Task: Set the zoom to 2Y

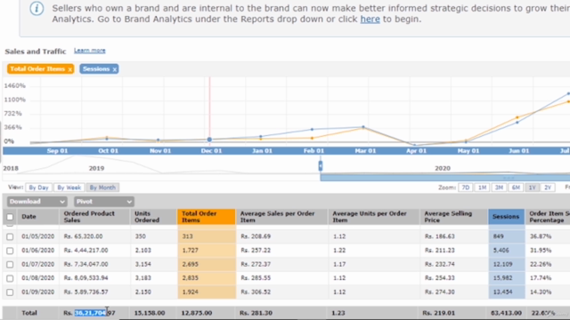Action: (x=548, y=188)
